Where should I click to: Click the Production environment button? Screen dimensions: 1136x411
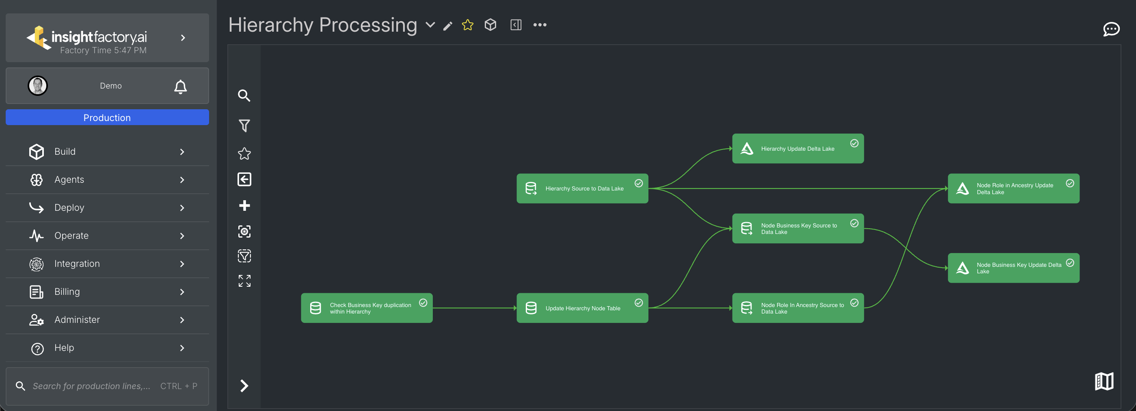coord(107,117)
